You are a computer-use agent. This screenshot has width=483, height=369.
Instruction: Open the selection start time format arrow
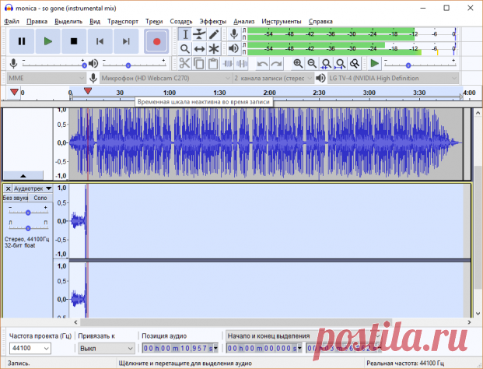click(x=299, y=348)
